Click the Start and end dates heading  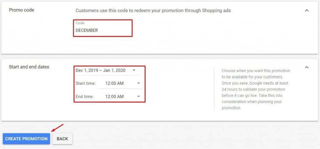(29, 67)
